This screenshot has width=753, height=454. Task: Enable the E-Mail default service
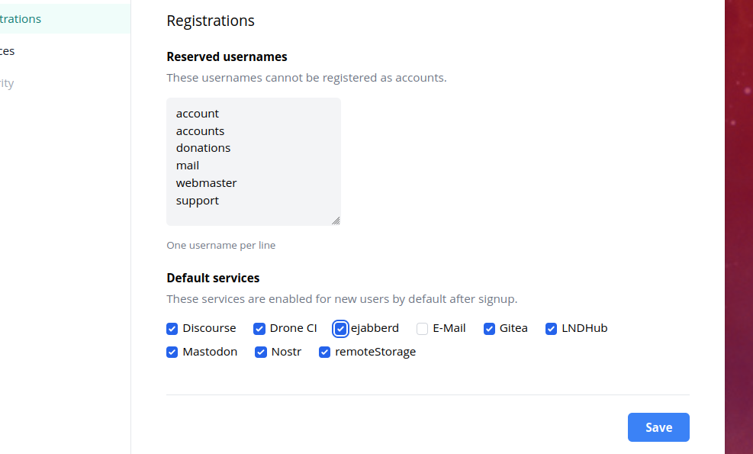coord(423,329)
